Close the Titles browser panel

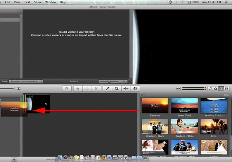142,95
